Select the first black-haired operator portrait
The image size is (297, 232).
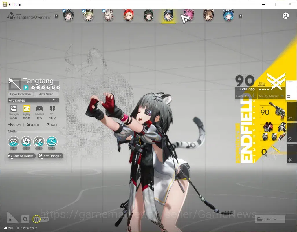[68, 15]
